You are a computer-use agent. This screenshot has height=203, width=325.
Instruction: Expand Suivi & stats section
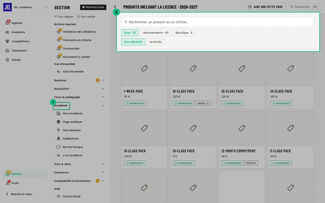tap(103, 164)
